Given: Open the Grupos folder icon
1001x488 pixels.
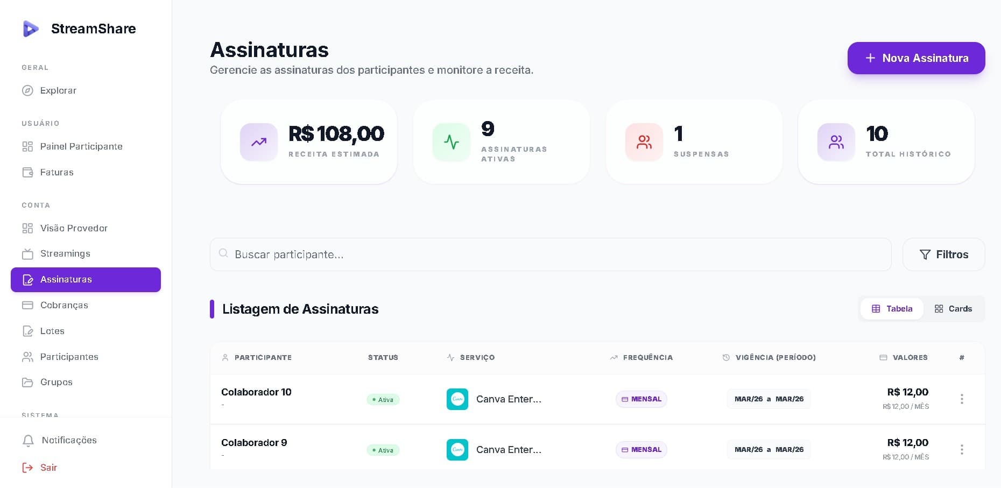Looking at the screenshot, I should click(28, 382).
